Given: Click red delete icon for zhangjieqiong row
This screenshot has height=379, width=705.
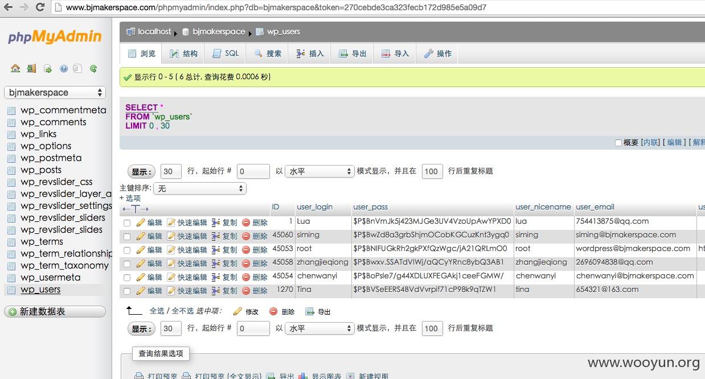Looking at the screenshot, I should (x=246, y=263).
